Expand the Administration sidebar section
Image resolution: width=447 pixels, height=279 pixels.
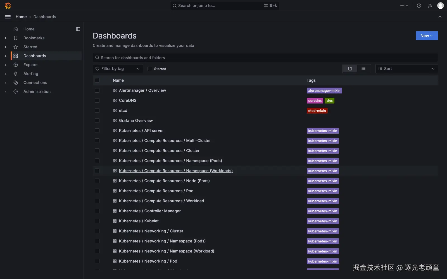coord(6,92)
